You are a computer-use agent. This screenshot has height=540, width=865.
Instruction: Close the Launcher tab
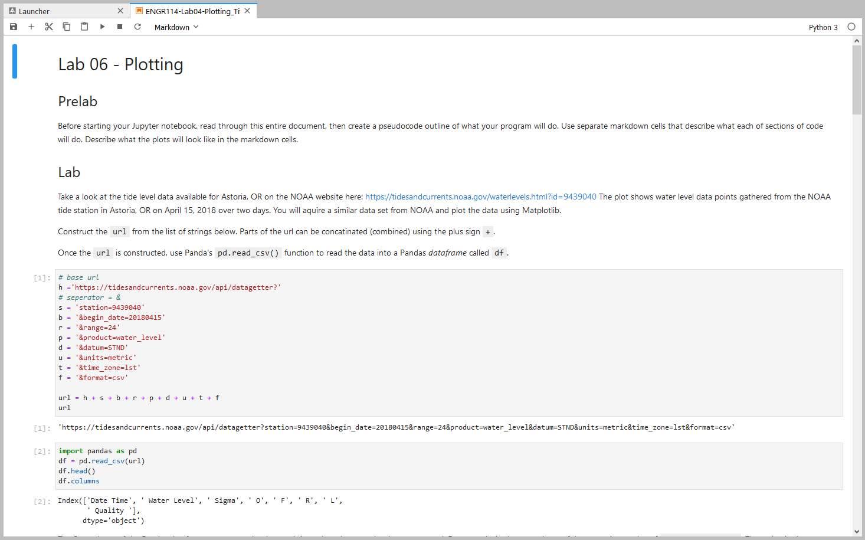[x=120, y=11]
